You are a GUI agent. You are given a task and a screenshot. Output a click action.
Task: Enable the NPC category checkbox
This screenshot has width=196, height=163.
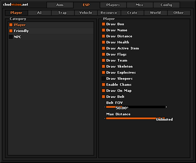11,37
